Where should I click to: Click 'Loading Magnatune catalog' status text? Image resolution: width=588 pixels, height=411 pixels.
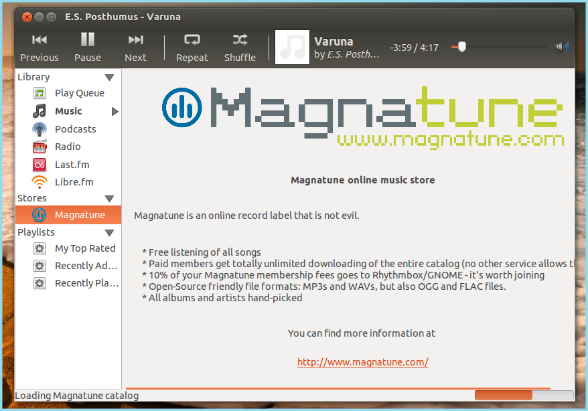(x=77, y=396)
